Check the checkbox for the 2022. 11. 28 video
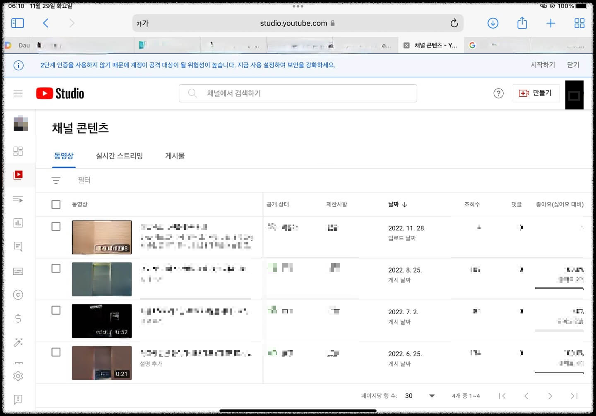This screenshot has width=596, height=416. point(56,226)
